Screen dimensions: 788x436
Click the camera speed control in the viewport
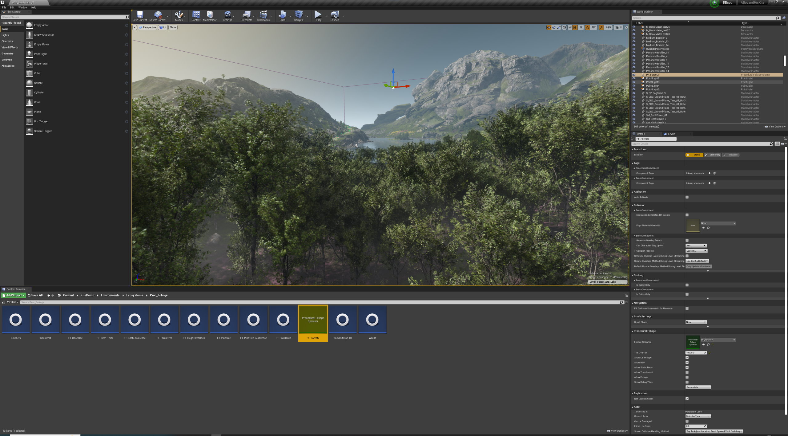[x=618, y=27]
